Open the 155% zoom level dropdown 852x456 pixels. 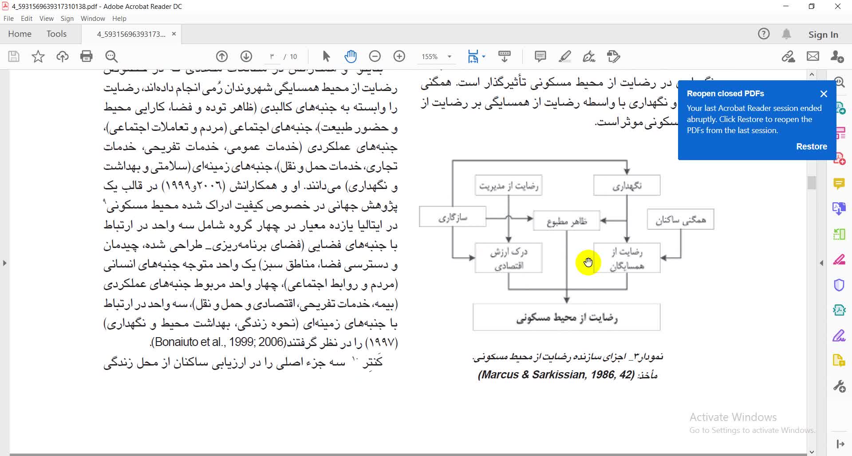tap(450, 57)
